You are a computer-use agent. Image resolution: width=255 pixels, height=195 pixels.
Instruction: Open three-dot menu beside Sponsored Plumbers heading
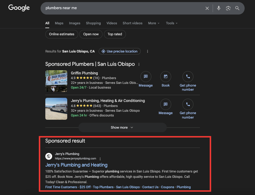click(139, 65)
